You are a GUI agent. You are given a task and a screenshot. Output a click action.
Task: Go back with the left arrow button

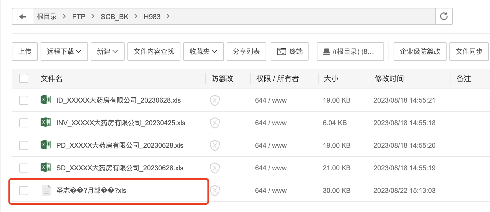(23, 17)
